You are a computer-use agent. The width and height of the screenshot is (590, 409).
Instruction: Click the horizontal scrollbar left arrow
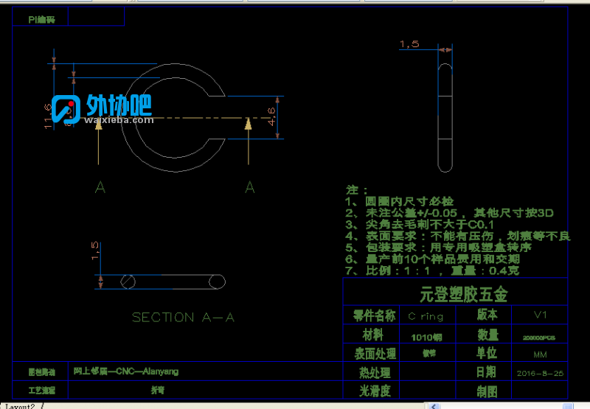434,406
